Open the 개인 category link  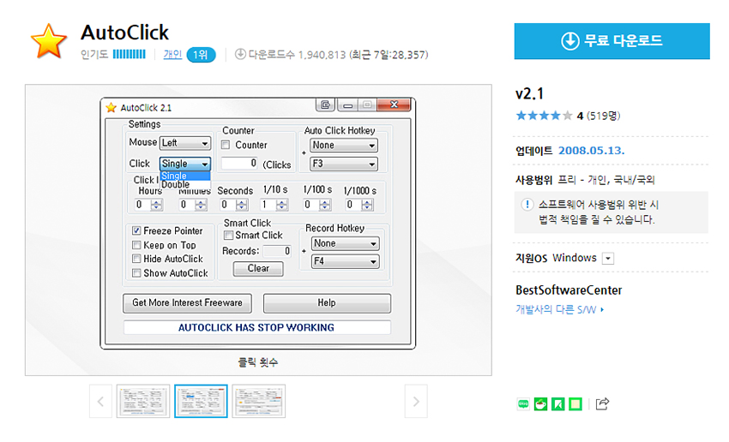tap(172, 54)
